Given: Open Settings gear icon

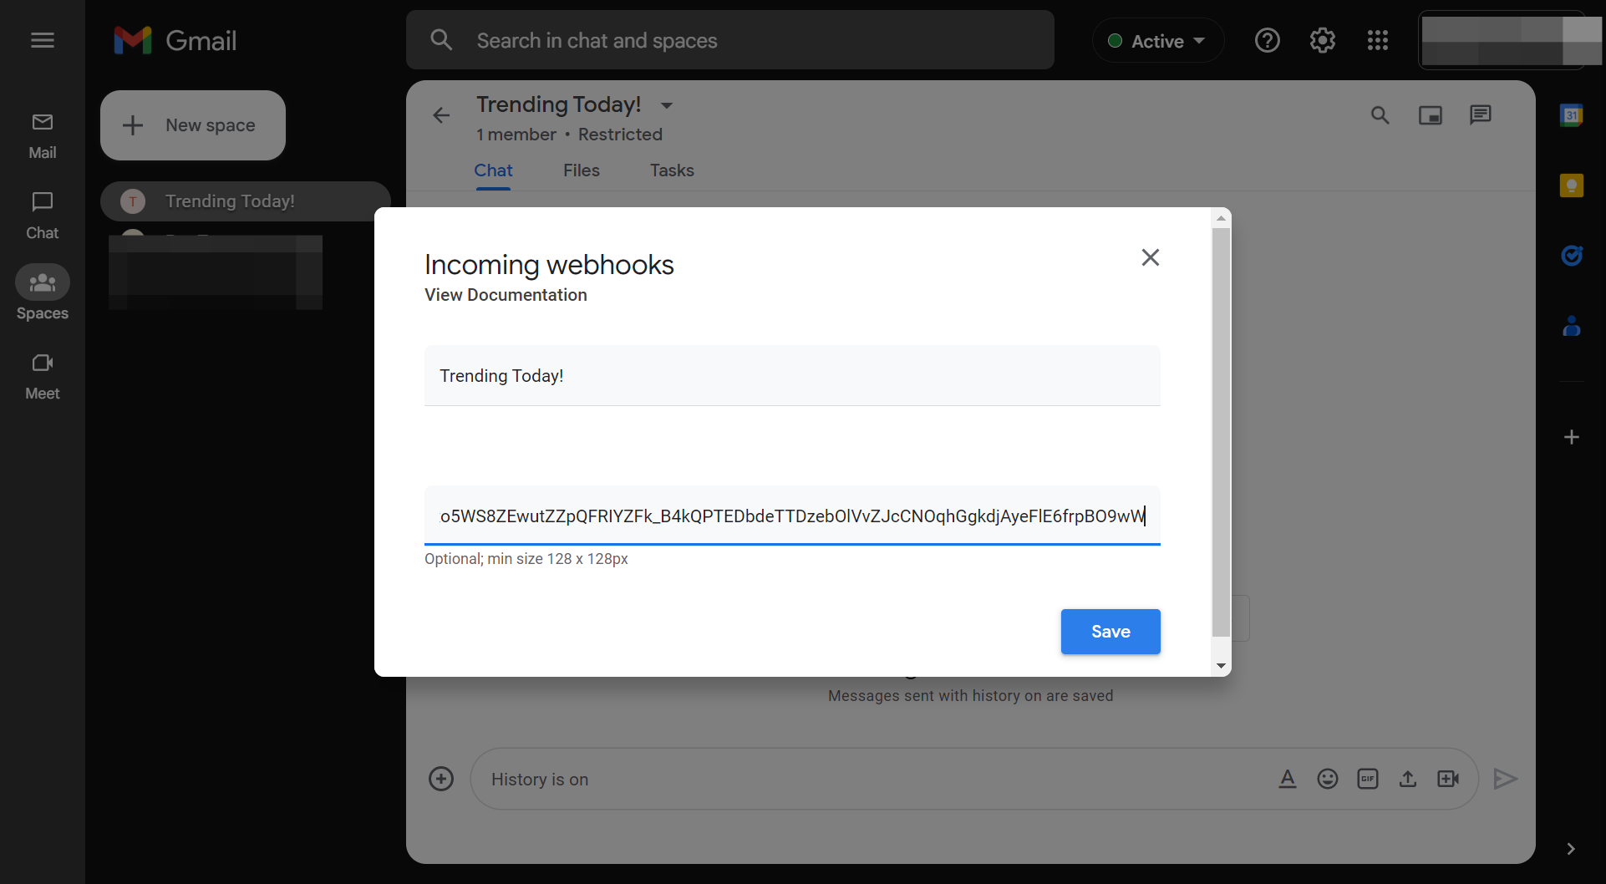Looking at the screenshot, I should [1323, 40].
